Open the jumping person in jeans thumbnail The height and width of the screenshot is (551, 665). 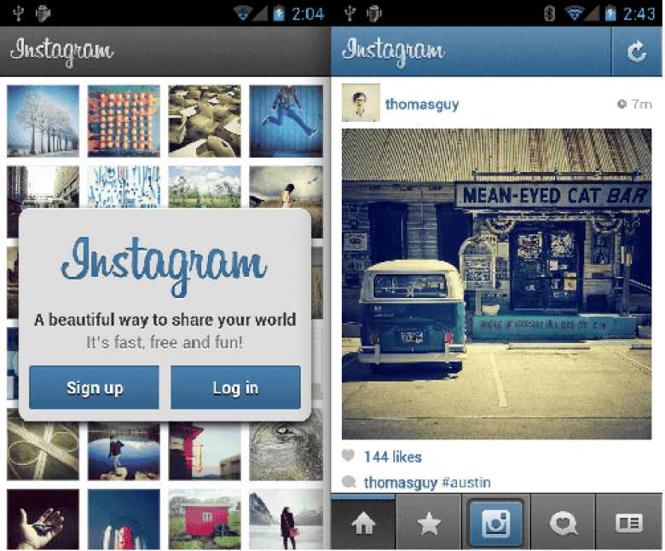pos(286,121)
